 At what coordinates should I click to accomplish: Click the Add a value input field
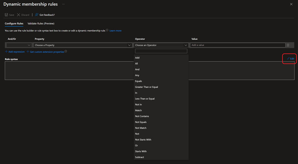pos(237,45)
